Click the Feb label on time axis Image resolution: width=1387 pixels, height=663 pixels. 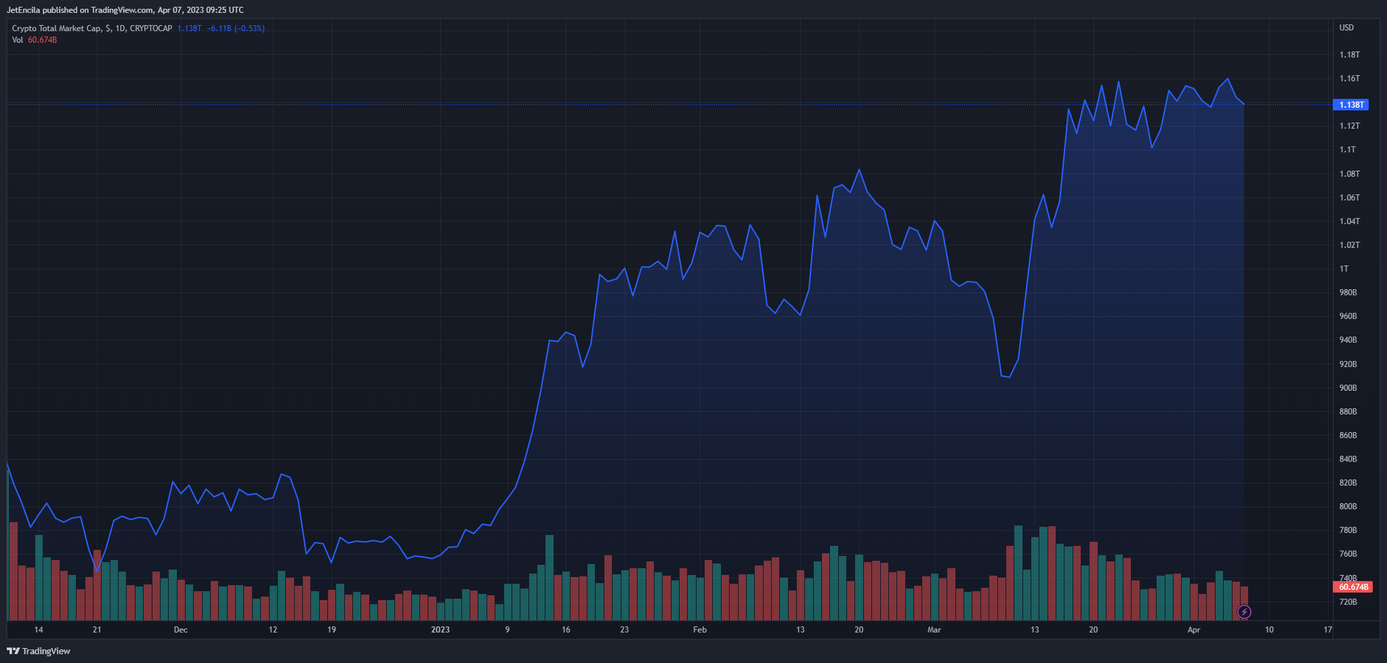(700, 630)
